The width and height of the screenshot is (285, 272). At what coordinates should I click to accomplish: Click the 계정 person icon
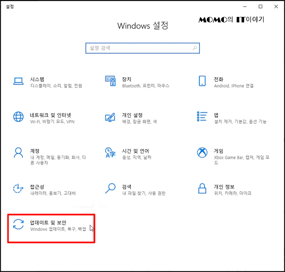pyautogui.click(x=19, y=152)
